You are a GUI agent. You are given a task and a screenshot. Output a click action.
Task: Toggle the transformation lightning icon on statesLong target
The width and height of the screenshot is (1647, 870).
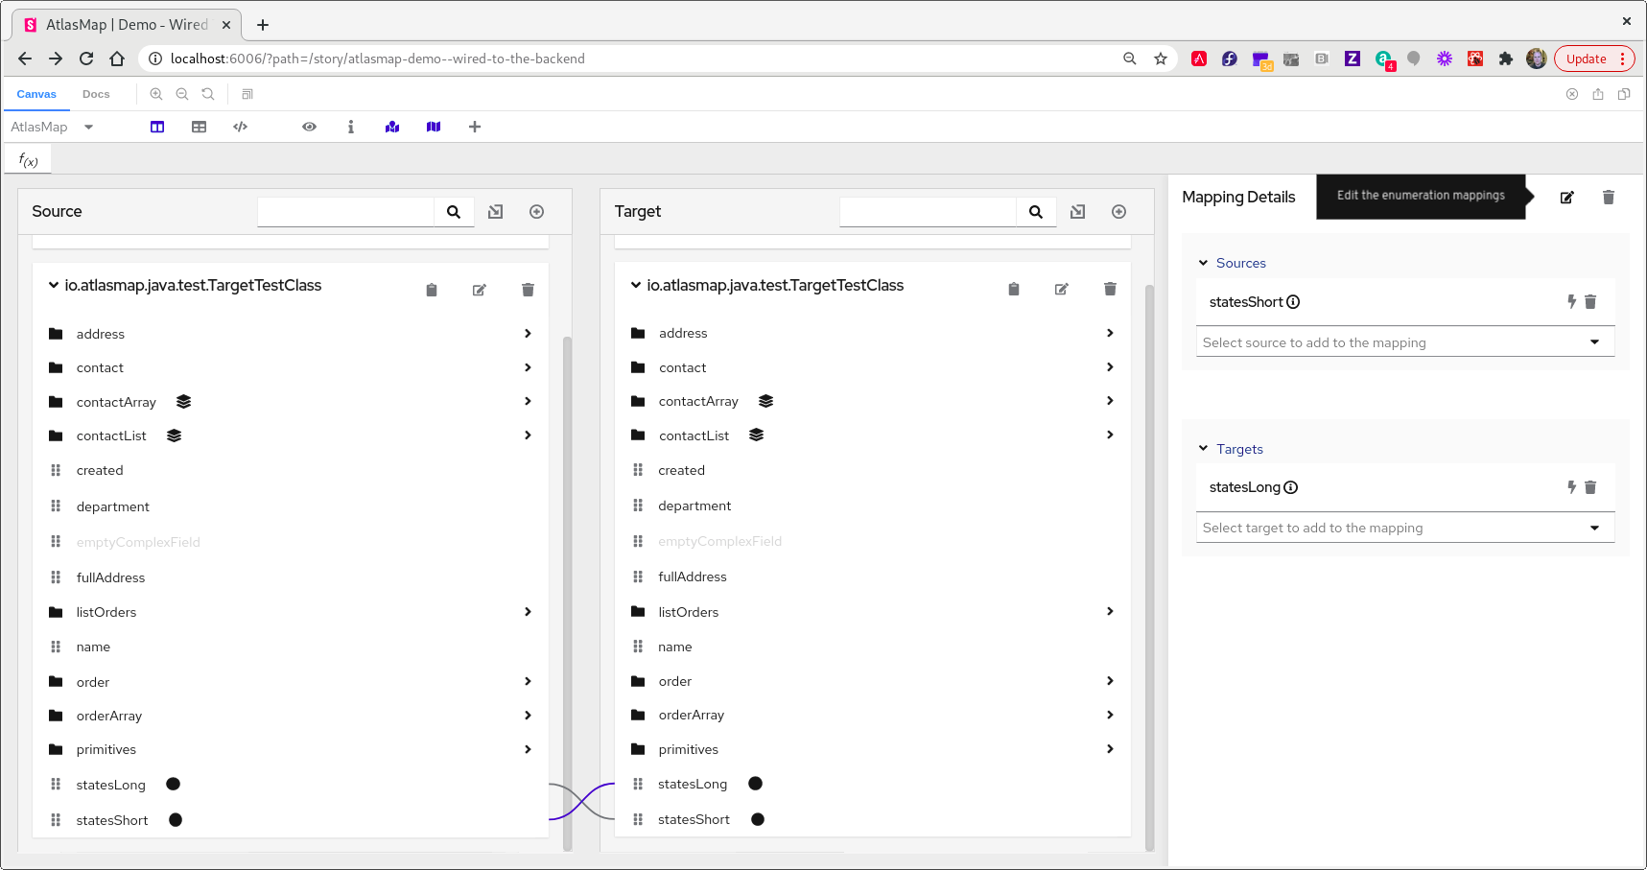click(x=1571, y=487)
